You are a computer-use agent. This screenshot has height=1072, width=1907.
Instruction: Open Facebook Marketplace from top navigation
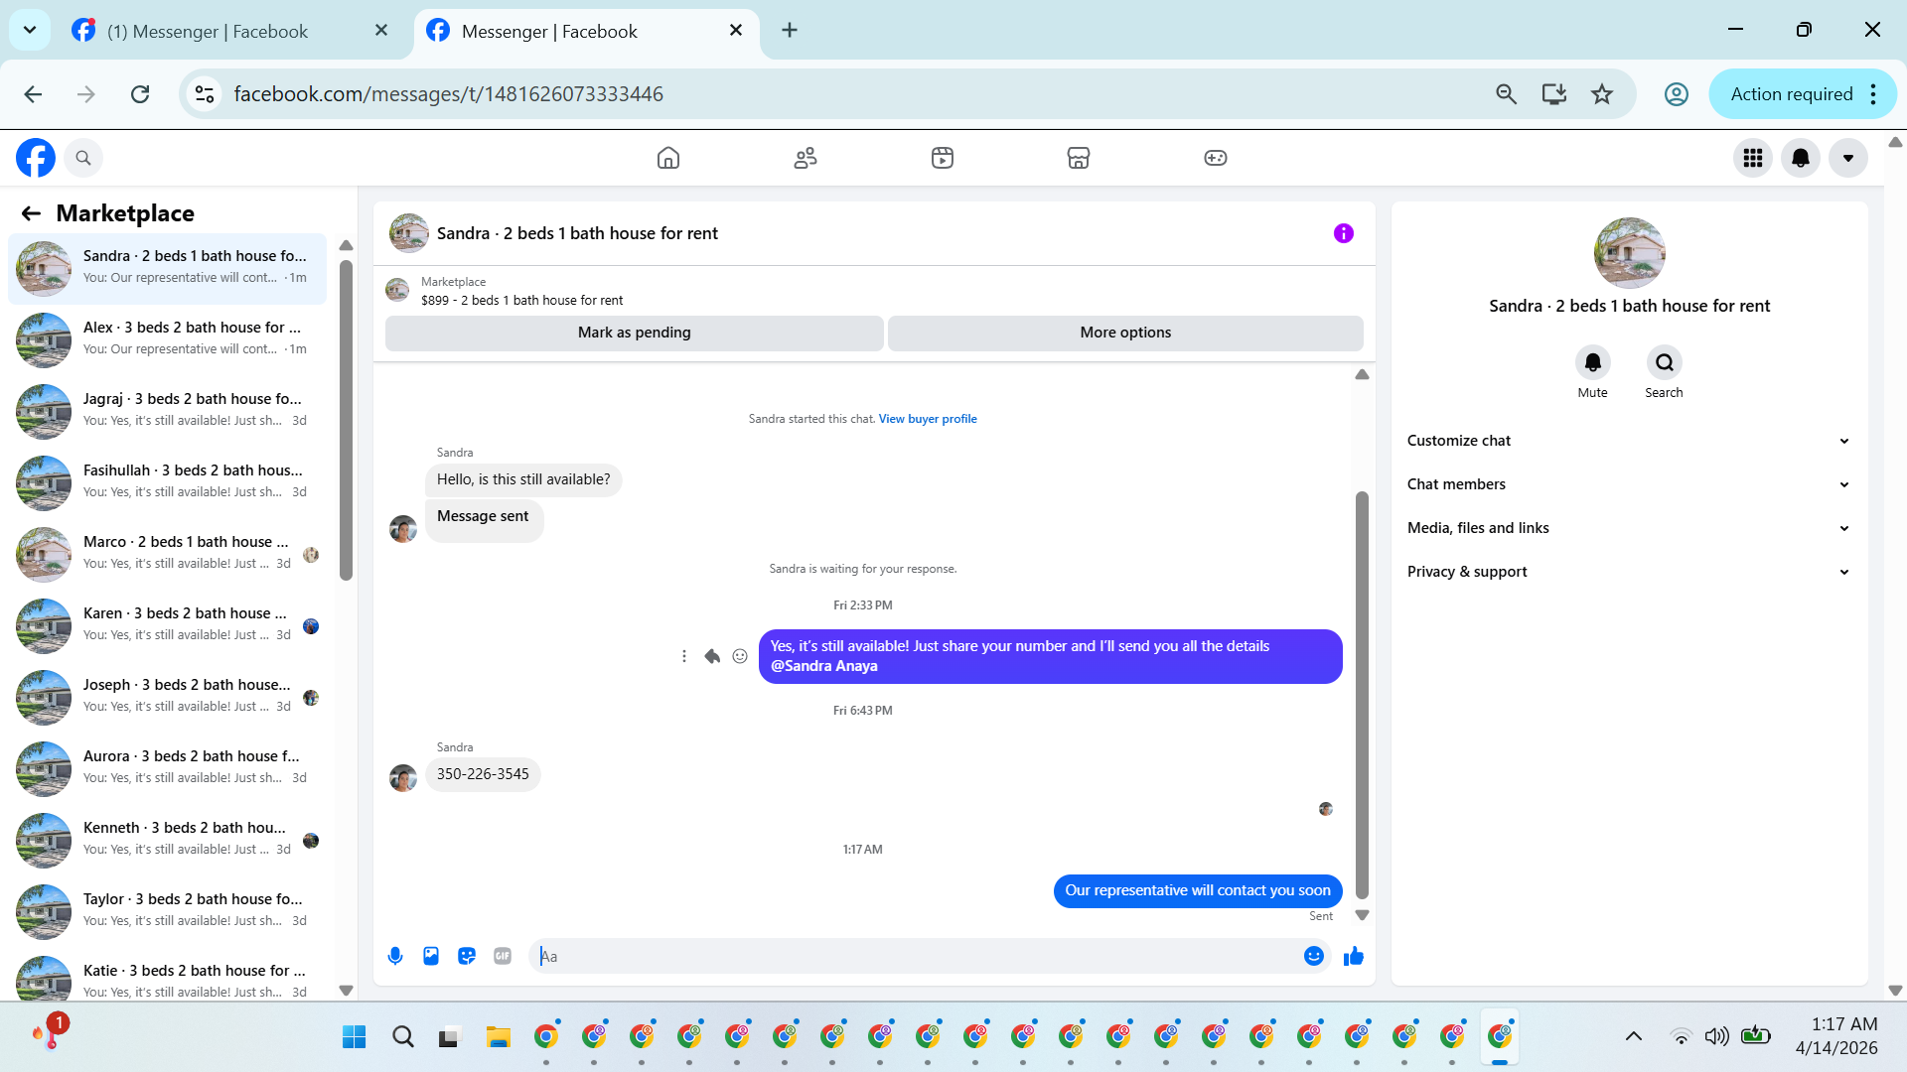point(1078,158)
